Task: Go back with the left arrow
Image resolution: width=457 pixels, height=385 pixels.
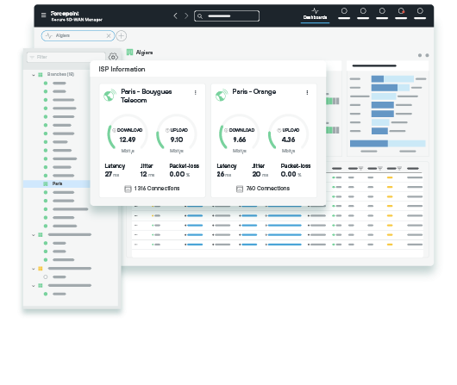Action: pos(175,16)
